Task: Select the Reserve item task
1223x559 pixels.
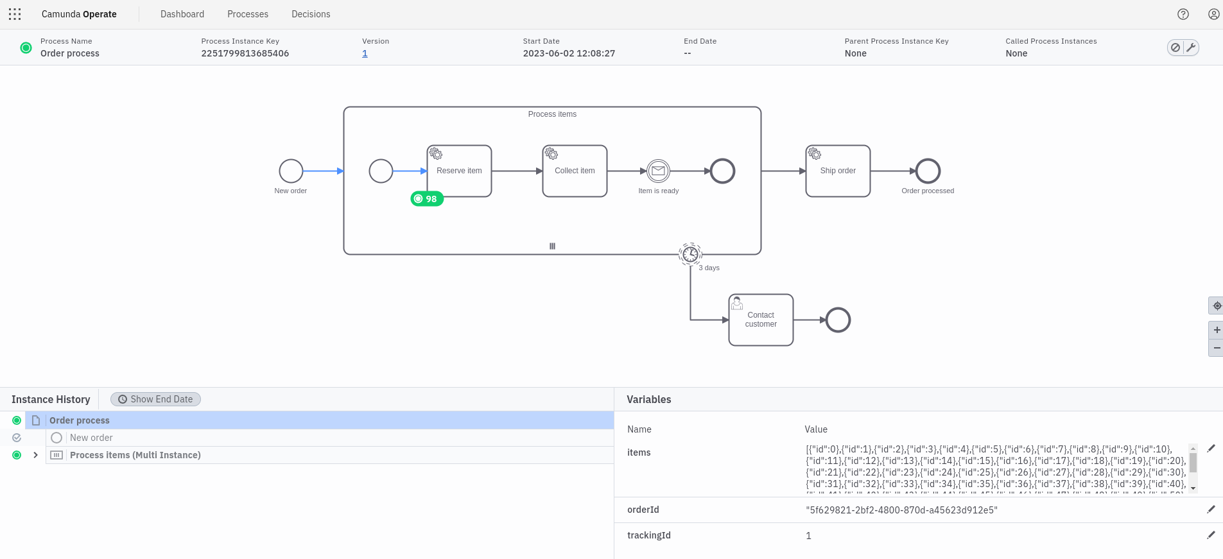Action: pos(459,171)
